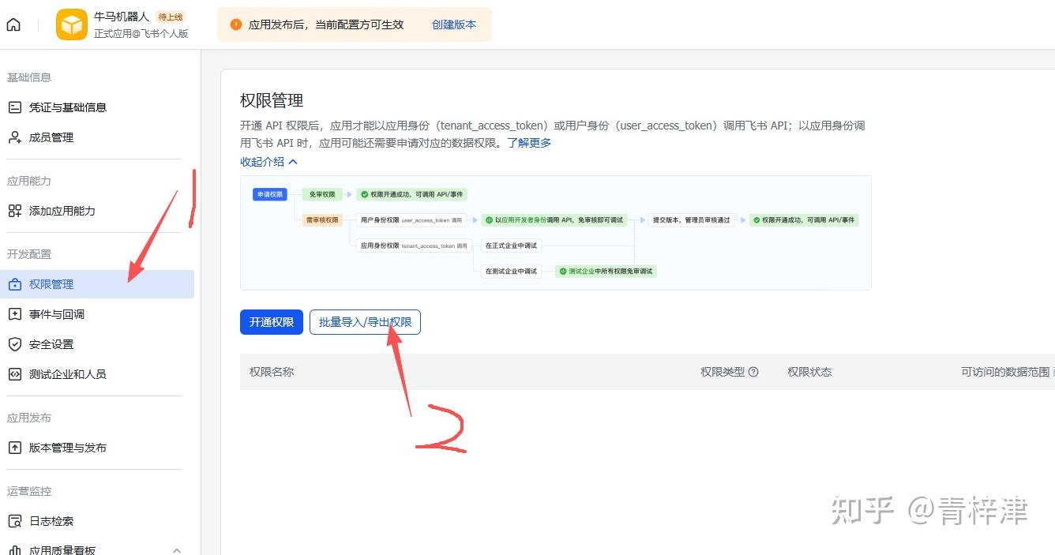Click the 创建版本 link
1055x555 pixels.
[x=454, y=24]
